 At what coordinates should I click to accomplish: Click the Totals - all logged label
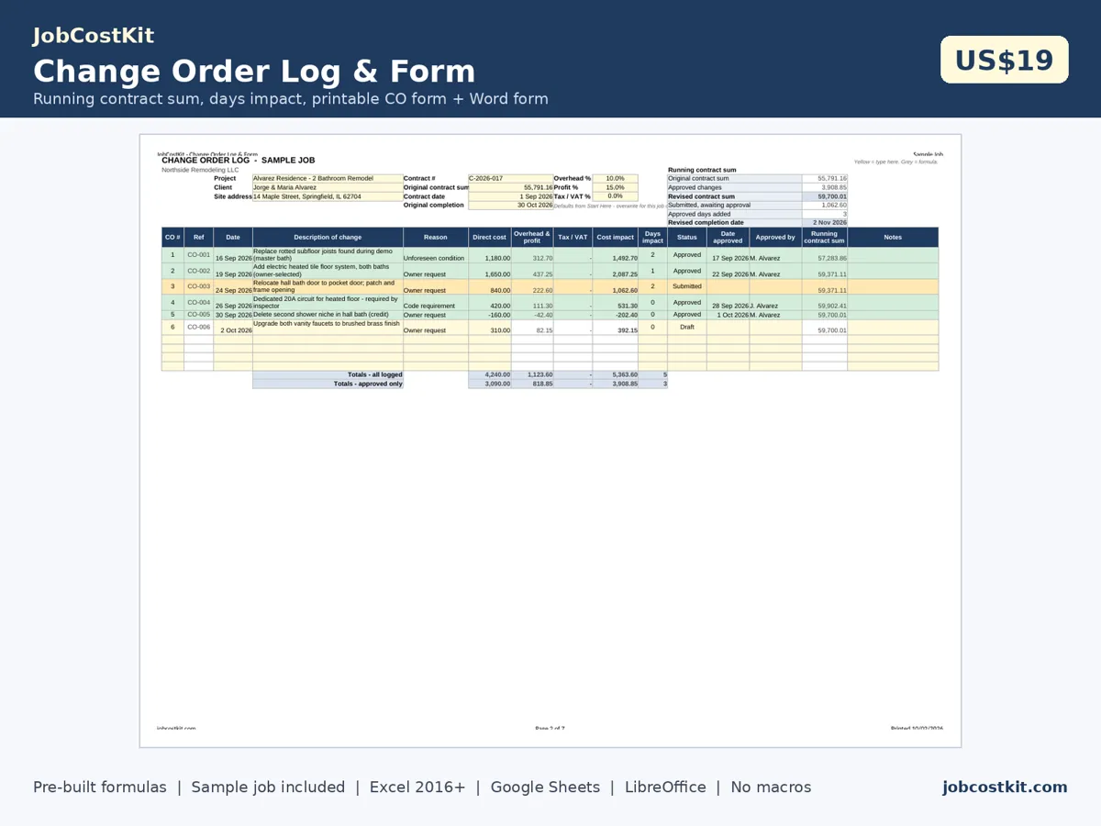pos(328,374)
